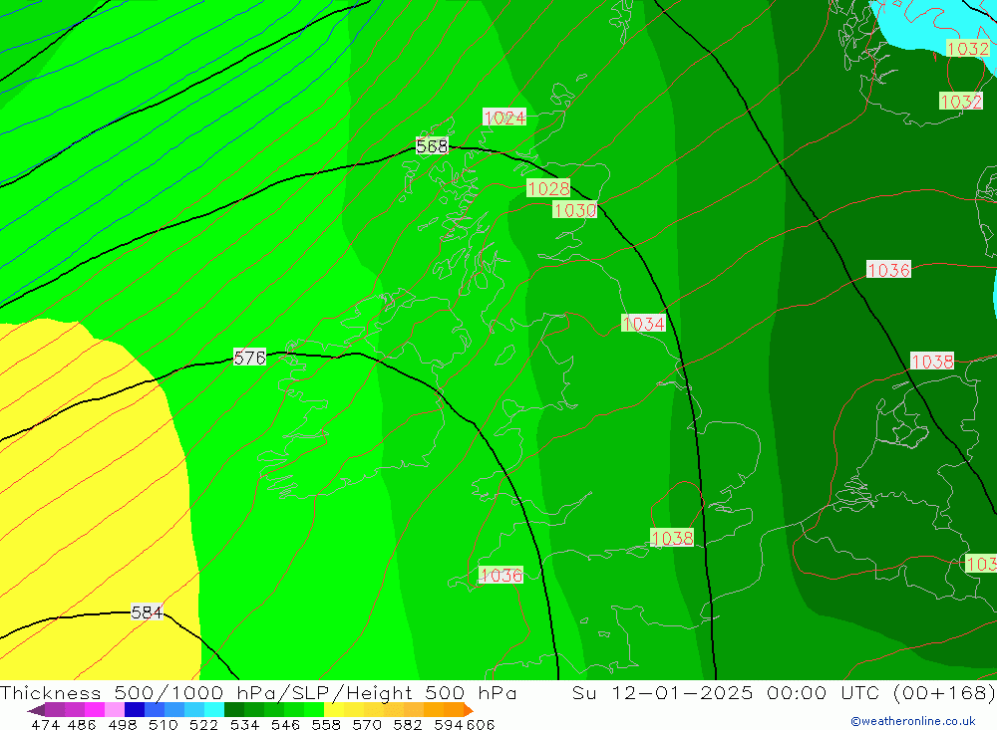Viewport: 997px width, 730px height.
Task: Click the dark blue legend swatch near 510
Action: 135,710
